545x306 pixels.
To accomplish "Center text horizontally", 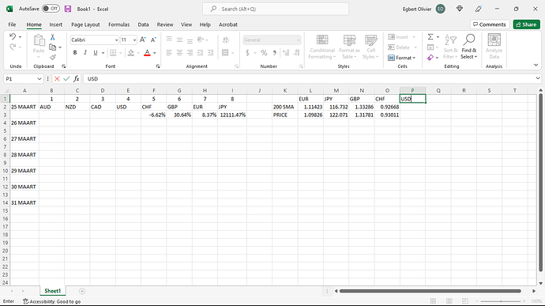I will point(179,52).
